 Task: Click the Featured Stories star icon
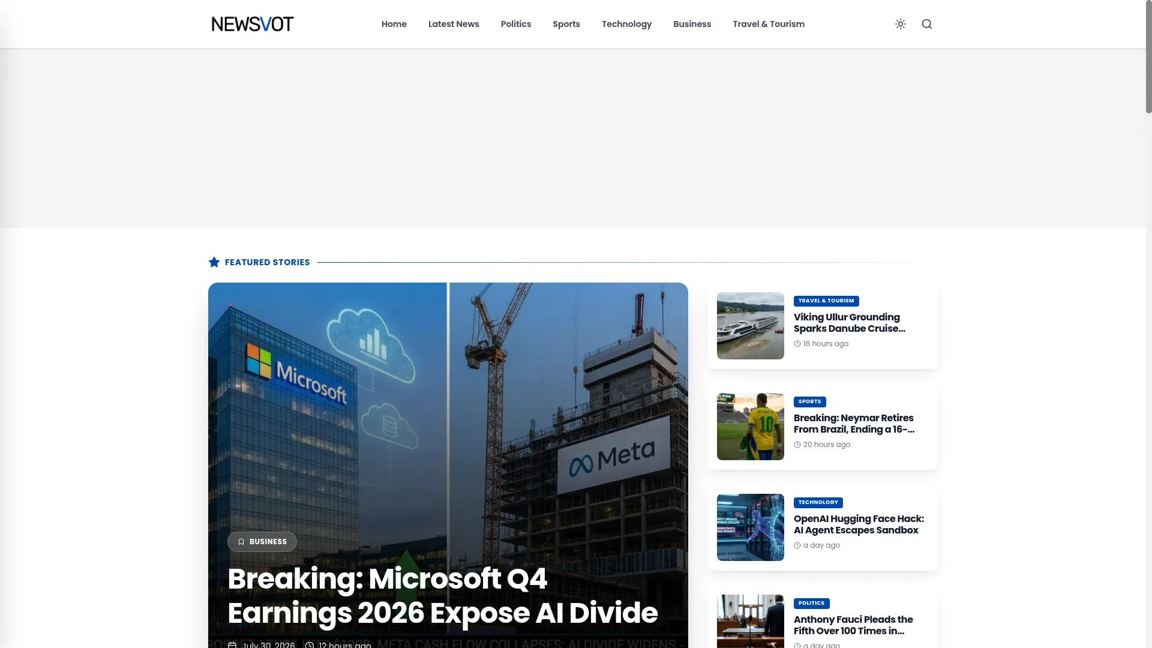pos(214,262)
